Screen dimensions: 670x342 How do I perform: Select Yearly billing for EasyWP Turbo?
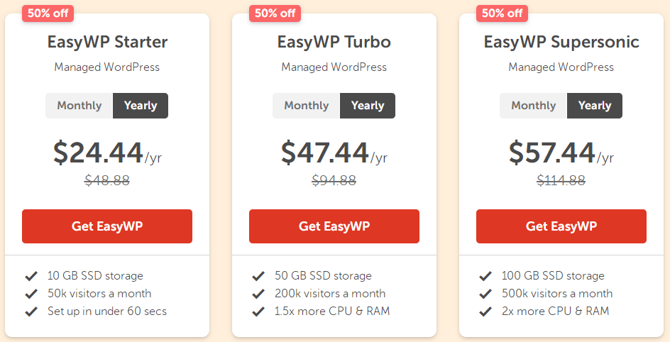point(368,106)
